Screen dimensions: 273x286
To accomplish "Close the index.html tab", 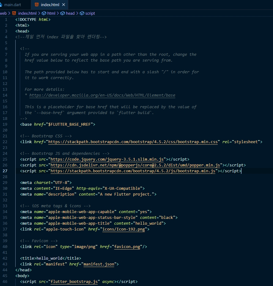I will [64, 5].
